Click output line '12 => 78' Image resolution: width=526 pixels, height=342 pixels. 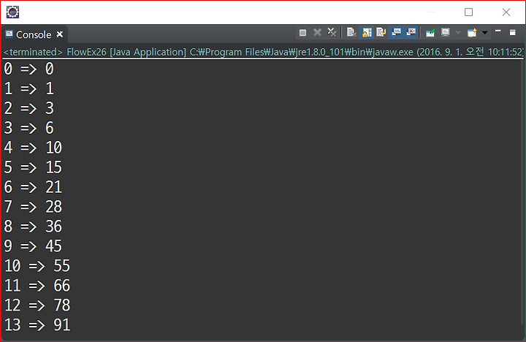point(37,305)
